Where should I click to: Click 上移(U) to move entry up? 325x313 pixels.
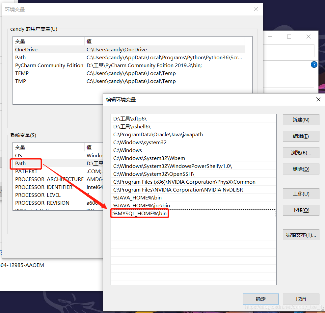coord(300,194)
